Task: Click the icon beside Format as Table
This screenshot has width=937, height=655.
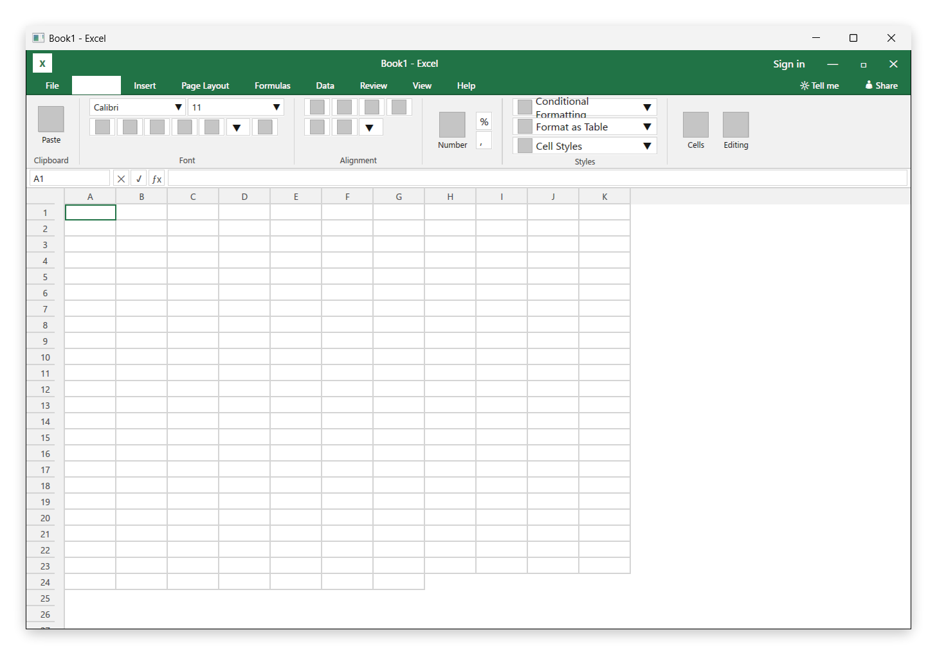Action: (x=525, y=127)
